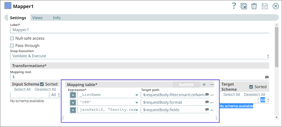Enable Pass through checkbox
Viewport: 282px width, 127px height.
[12, 45]
